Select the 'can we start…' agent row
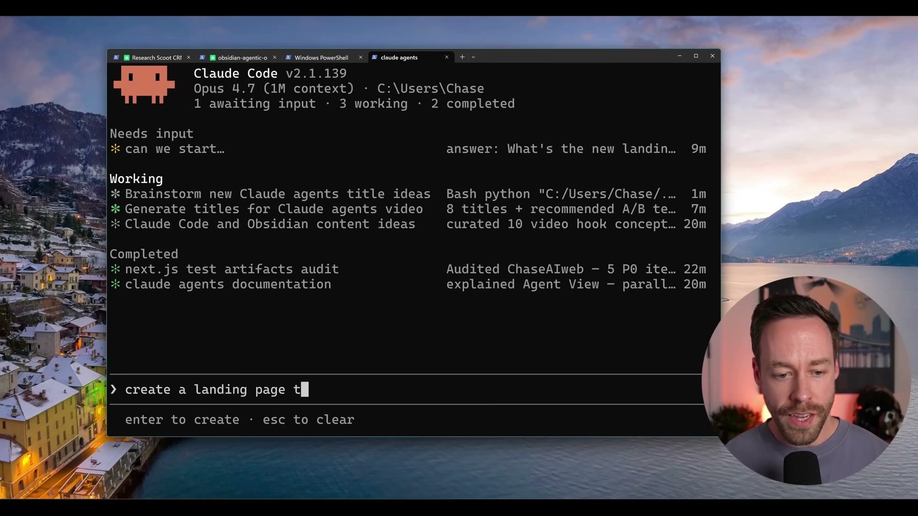 (408, 149)
